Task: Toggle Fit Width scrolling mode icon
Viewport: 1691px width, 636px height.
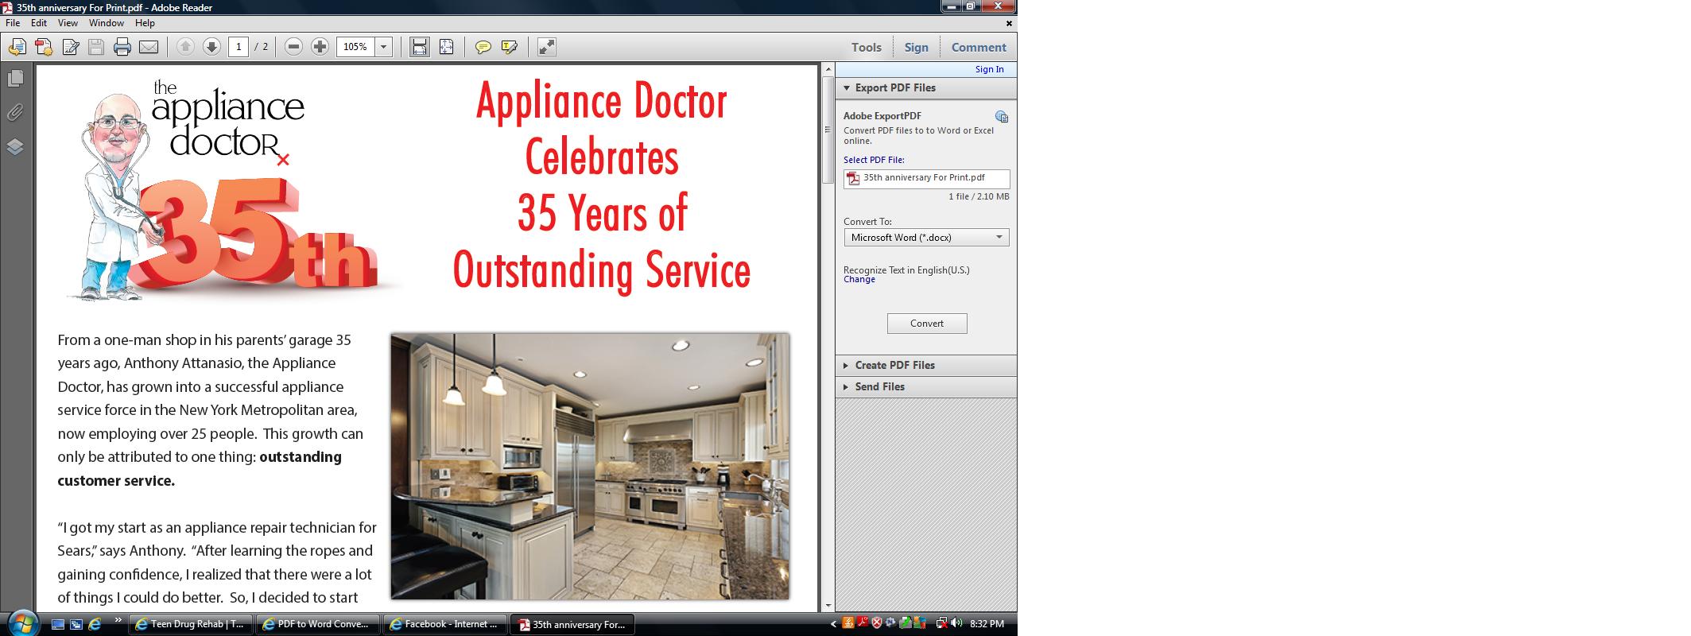Action: (x=420, y=47)
